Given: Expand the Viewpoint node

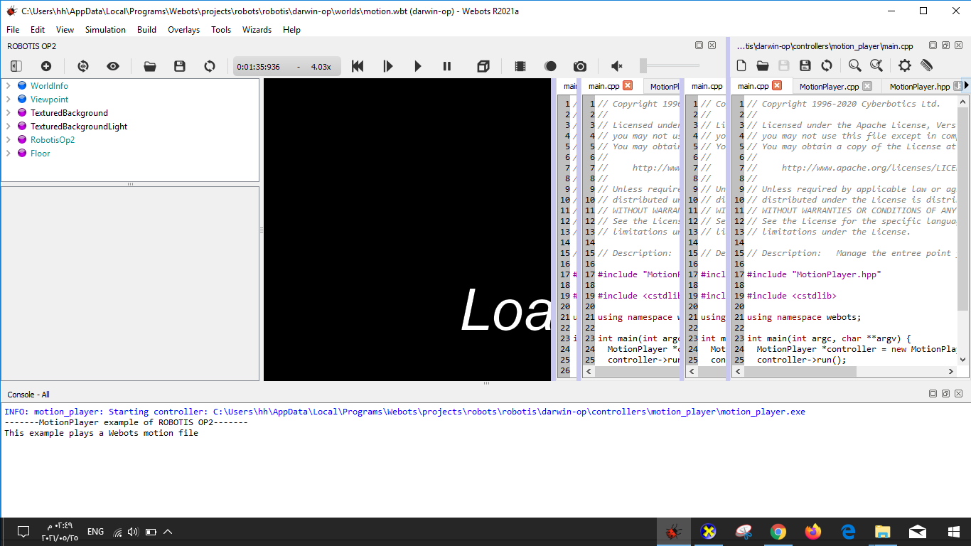Looking at the screenshot, I should click(x=9, y=99).
